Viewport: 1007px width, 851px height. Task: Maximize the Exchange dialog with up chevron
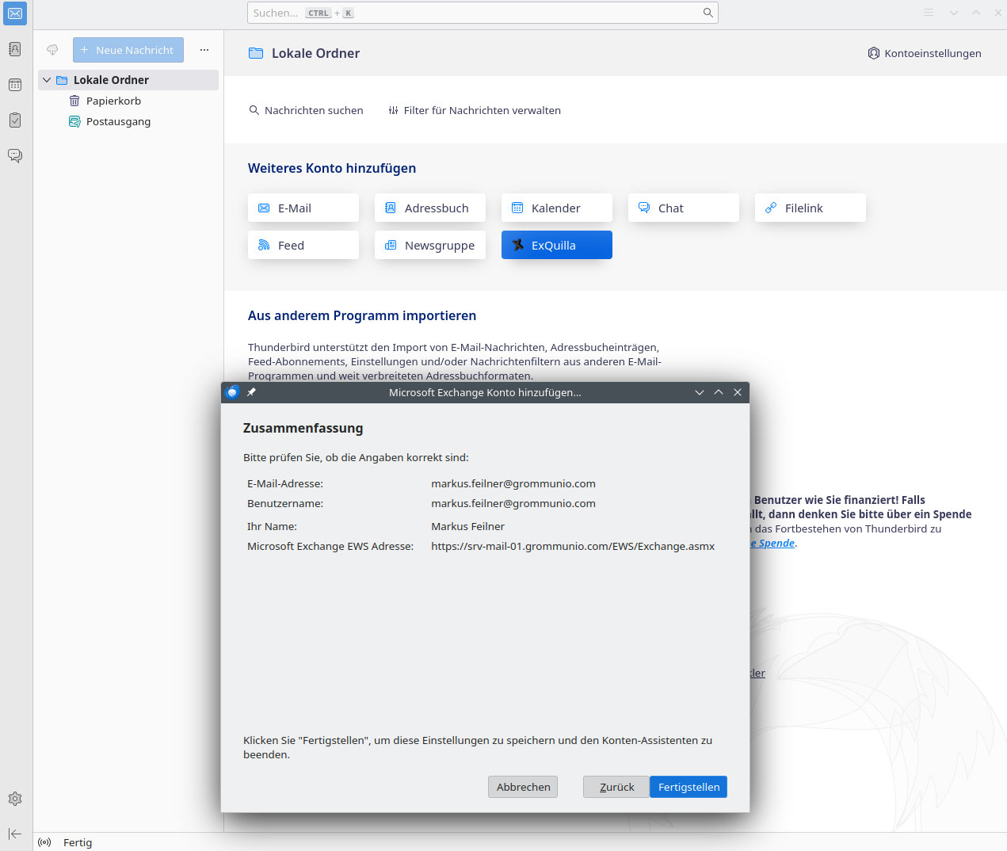(x=719, y=392)
